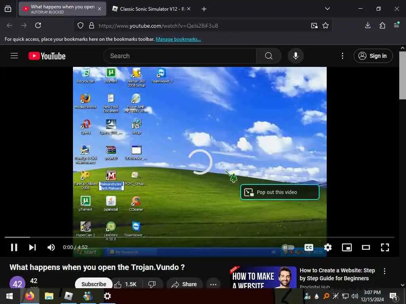This screenshot has width=406, height=304.
Task: Open the Manage bookmarks link
Action: 178,39
